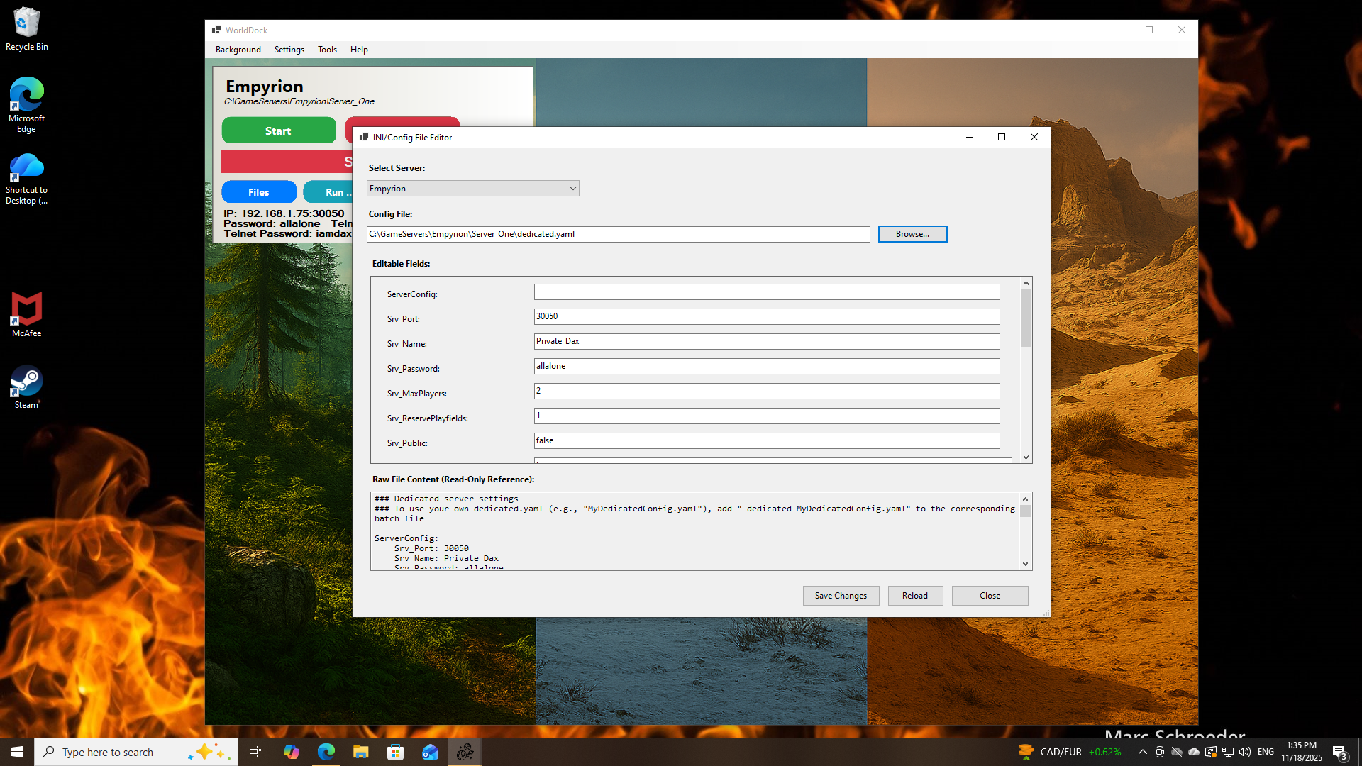Open the notification center
This screenshot has height=766, width=1362.
pos(1341,752)
